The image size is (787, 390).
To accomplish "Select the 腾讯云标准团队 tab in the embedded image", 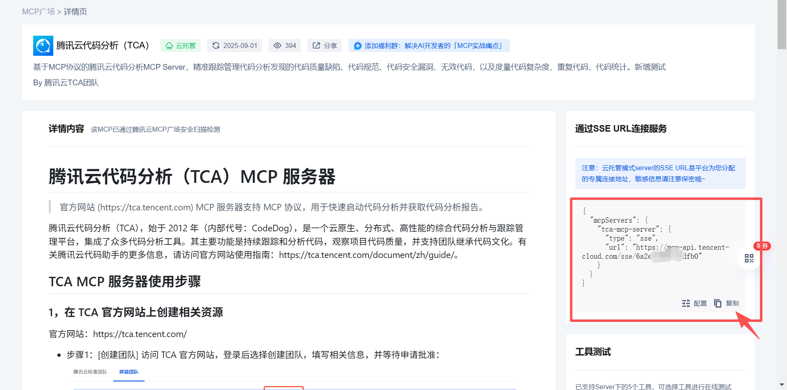I will (x=90, y=372).
